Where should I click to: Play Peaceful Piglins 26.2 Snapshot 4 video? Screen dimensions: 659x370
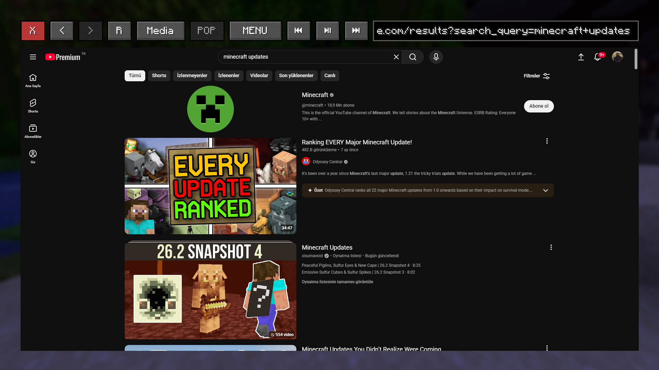(x=361, y=265)
